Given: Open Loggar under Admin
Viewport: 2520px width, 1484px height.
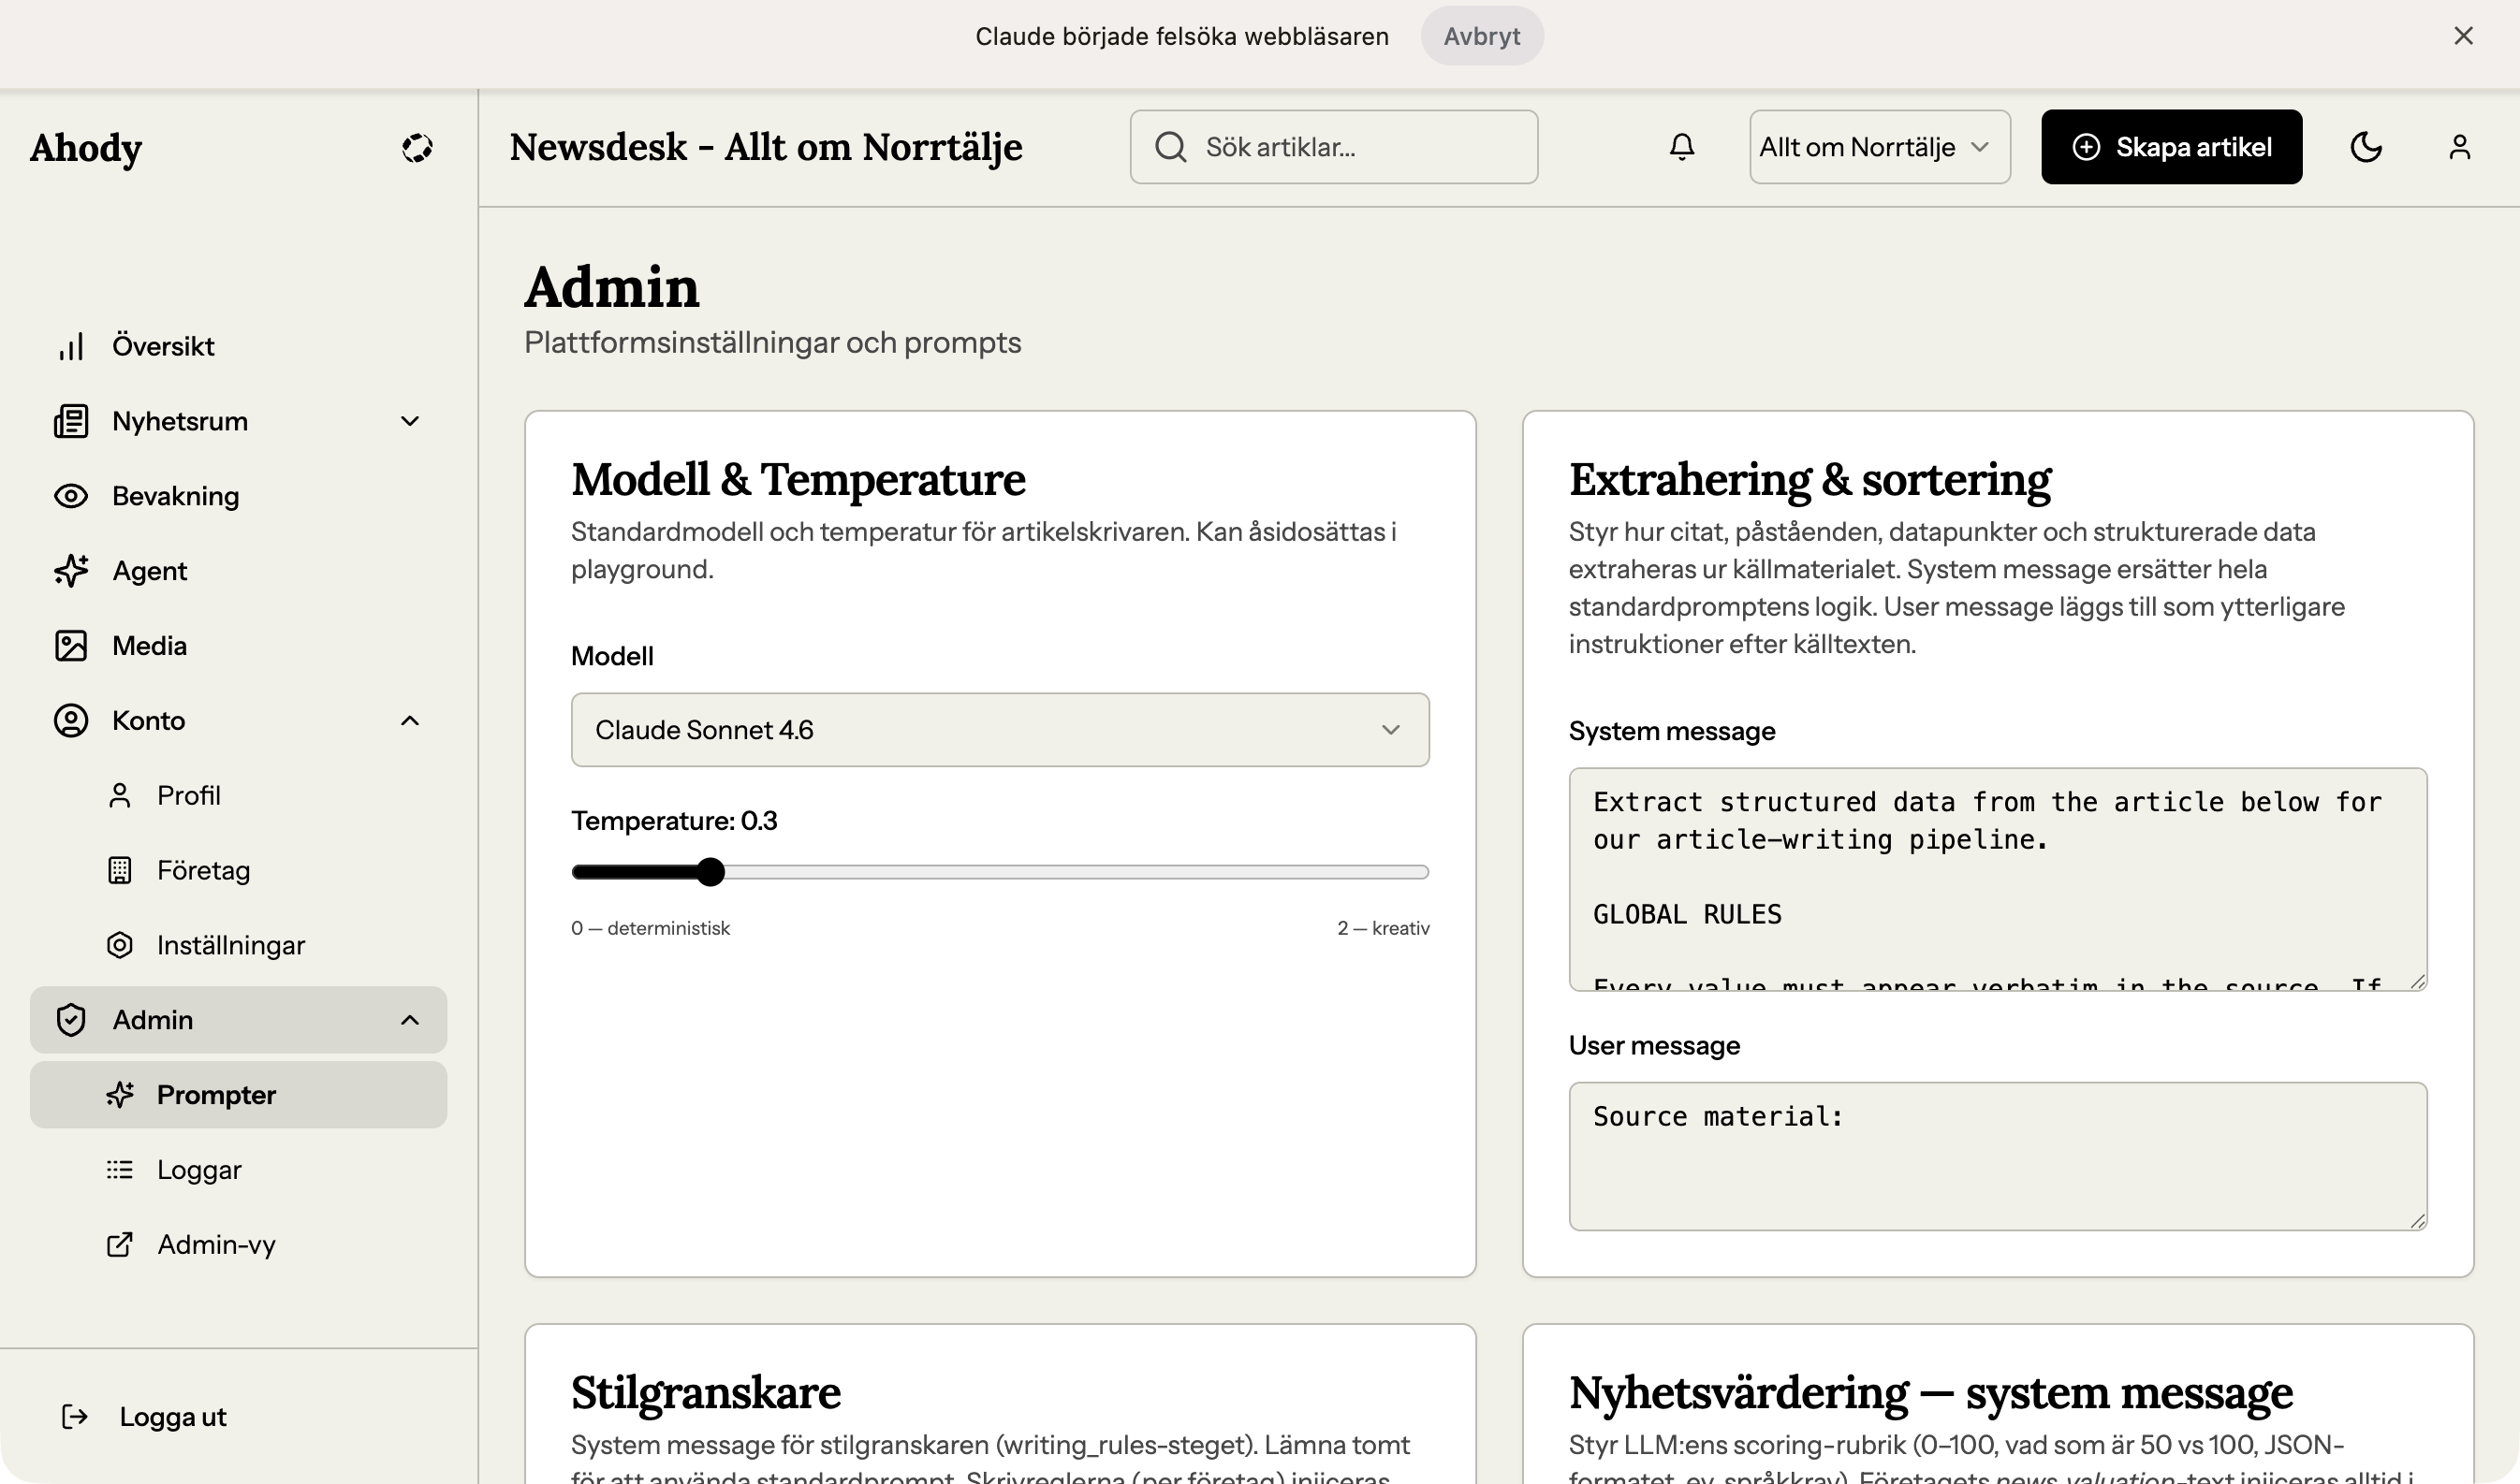Looking at the screenshot, I should [238, 1170].
